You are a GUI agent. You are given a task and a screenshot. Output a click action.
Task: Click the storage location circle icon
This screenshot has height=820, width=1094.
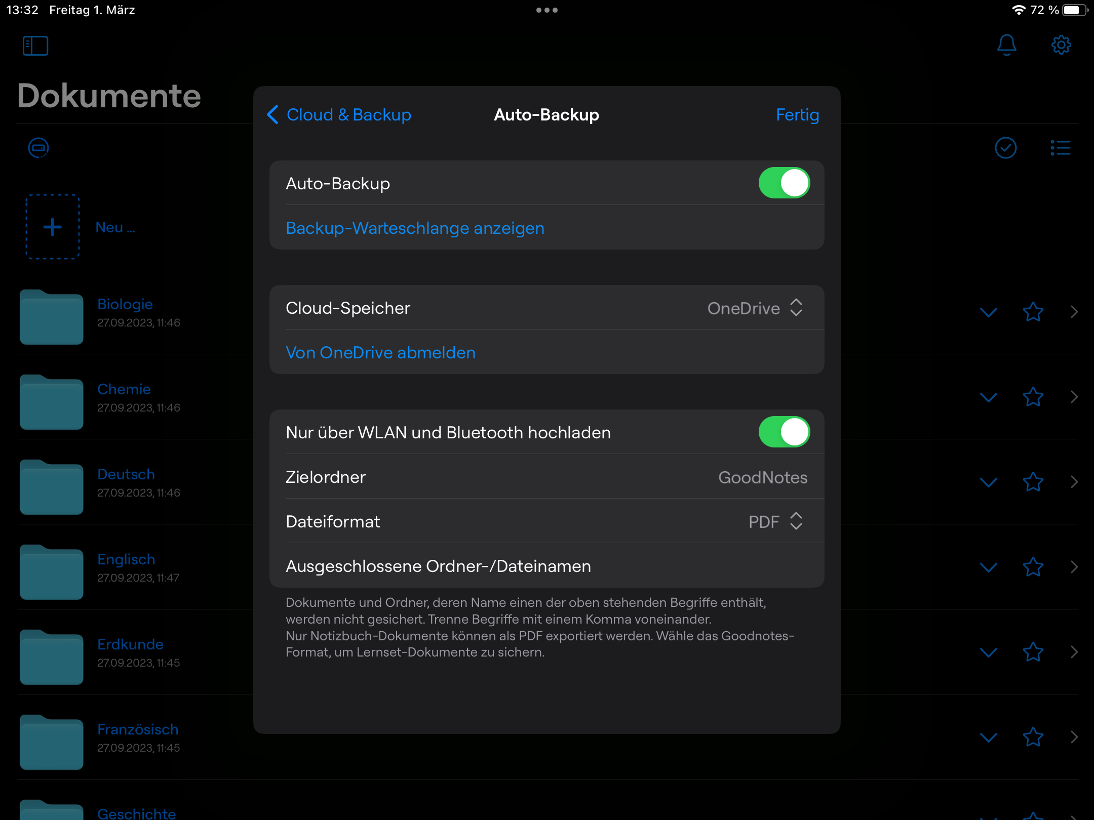click(x=38, y=148)
